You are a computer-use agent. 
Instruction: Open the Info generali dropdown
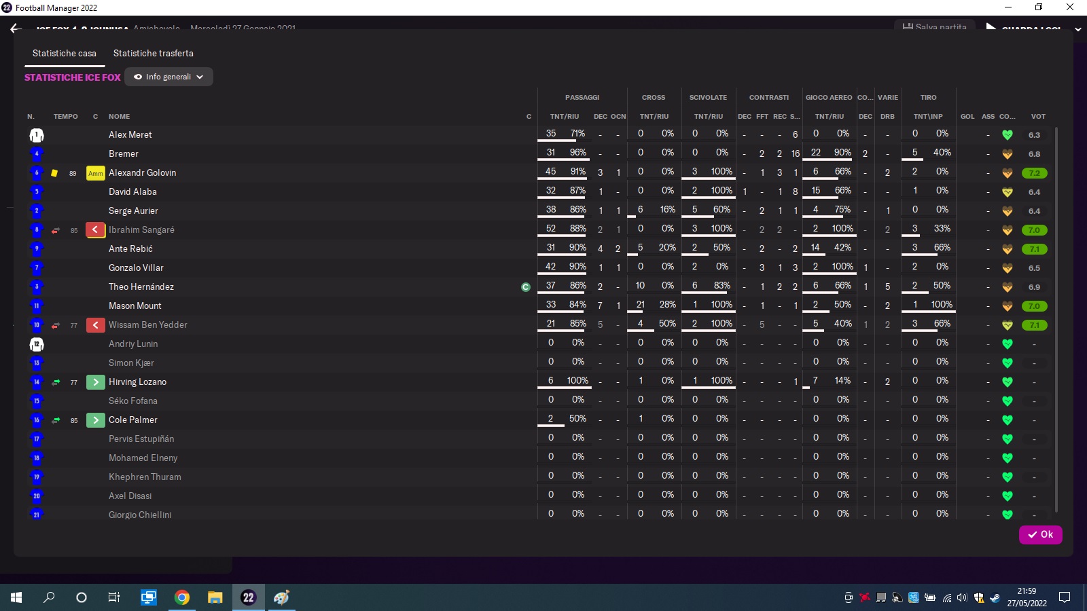pyautogui.click(x=168, y=77)
